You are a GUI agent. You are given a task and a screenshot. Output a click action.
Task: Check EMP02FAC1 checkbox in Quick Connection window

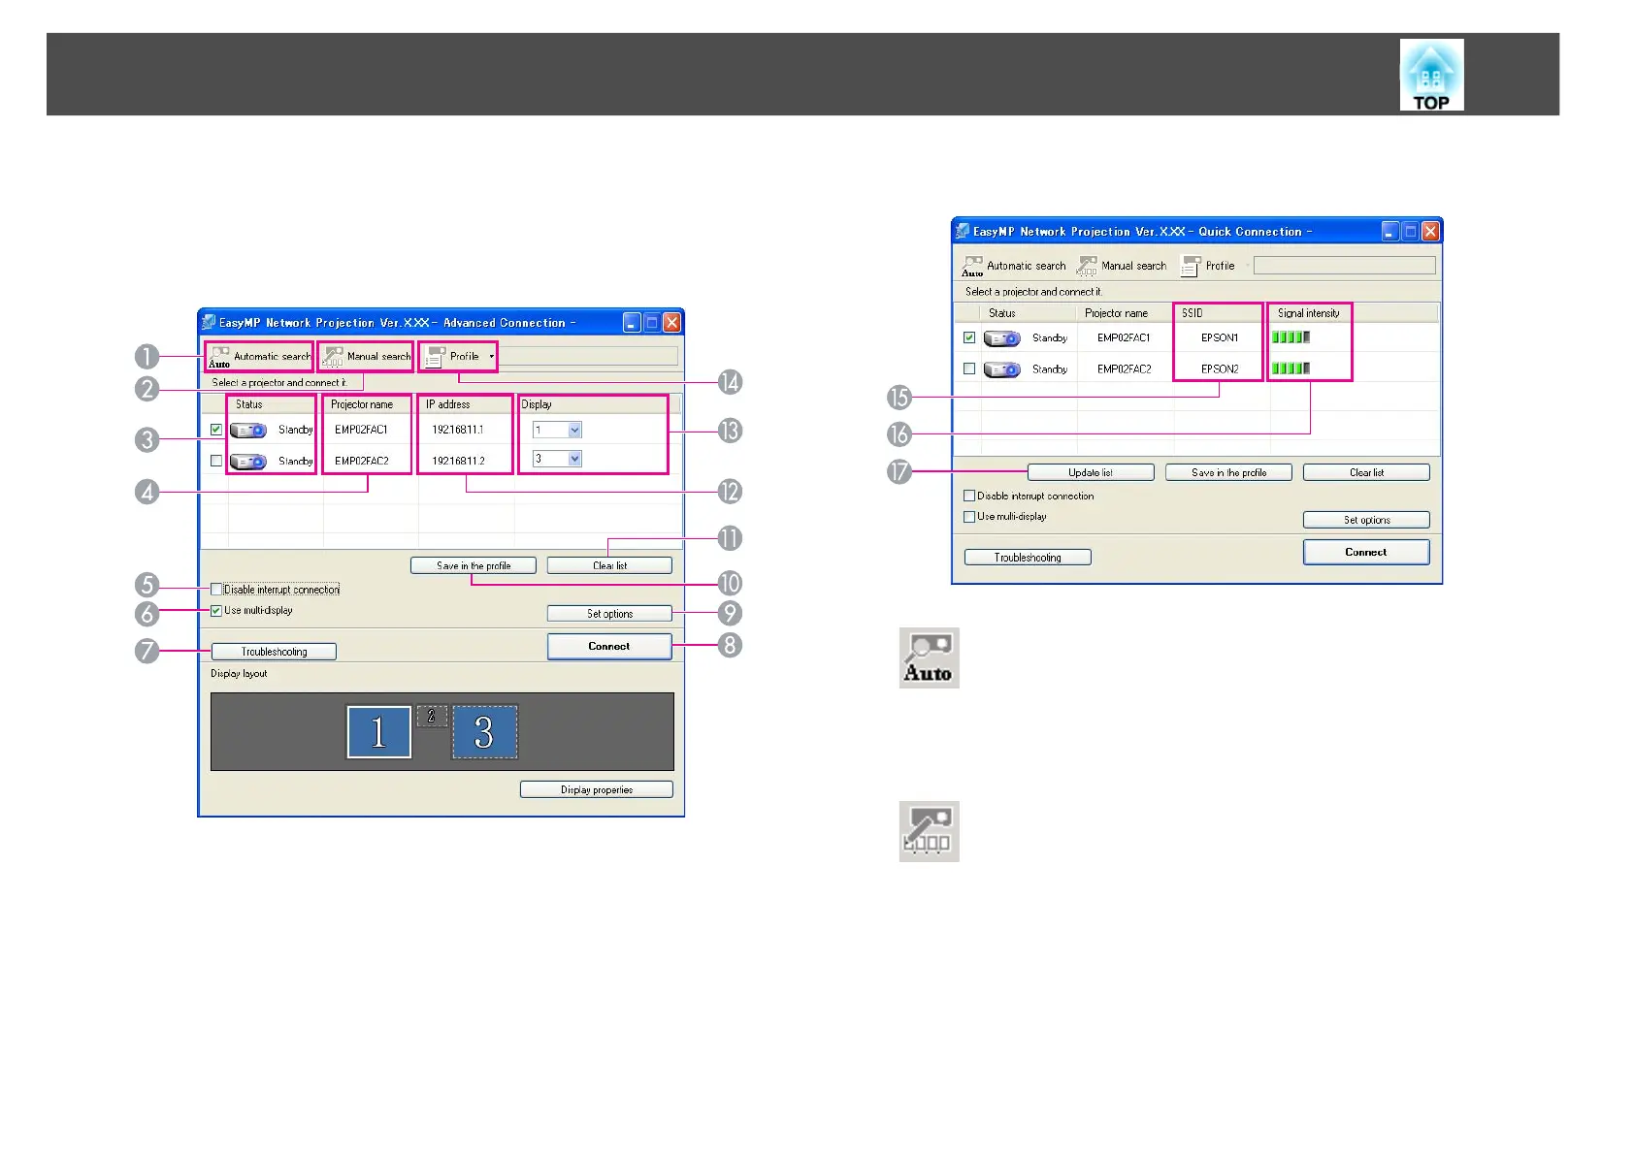click(x=969, y=337)
